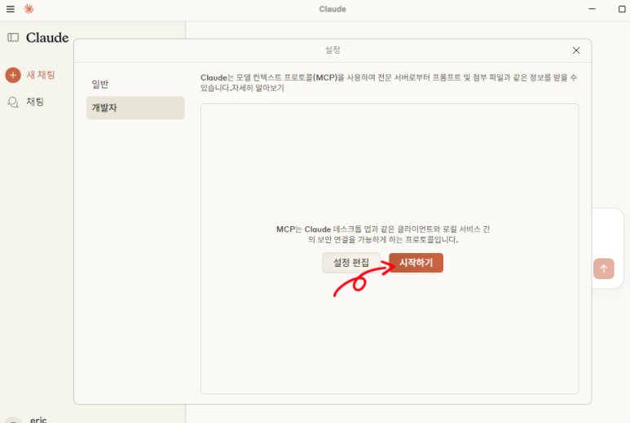
Task: Open the hamburger menu icon
Action: [x=11, y=9]
